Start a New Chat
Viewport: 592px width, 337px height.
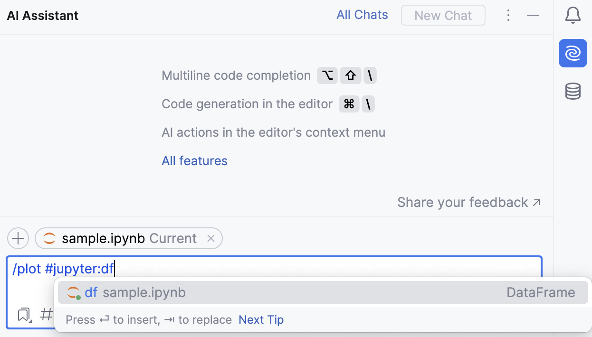[443, 15]
